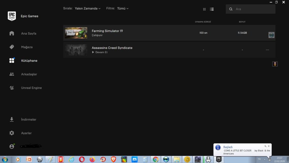Click the OYNAMA SÜRESİ column header
The image size is (289, 163).
pos(203,22)
